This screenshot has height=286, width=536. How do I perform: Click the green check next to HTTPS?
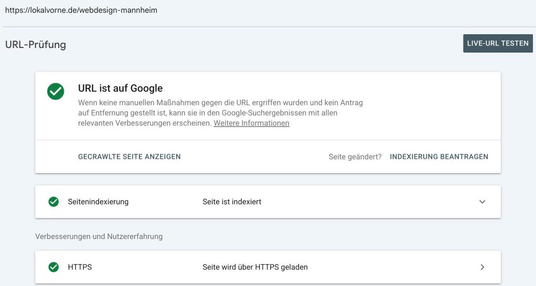(54, 267)
